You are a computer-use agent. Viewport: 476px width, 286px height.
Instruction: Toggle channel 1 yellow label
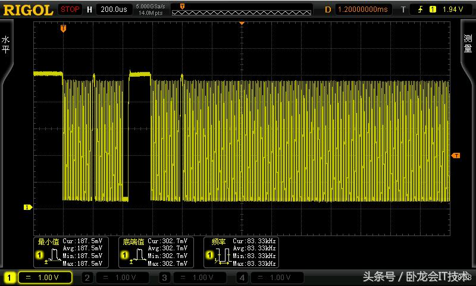coord(9,278)
